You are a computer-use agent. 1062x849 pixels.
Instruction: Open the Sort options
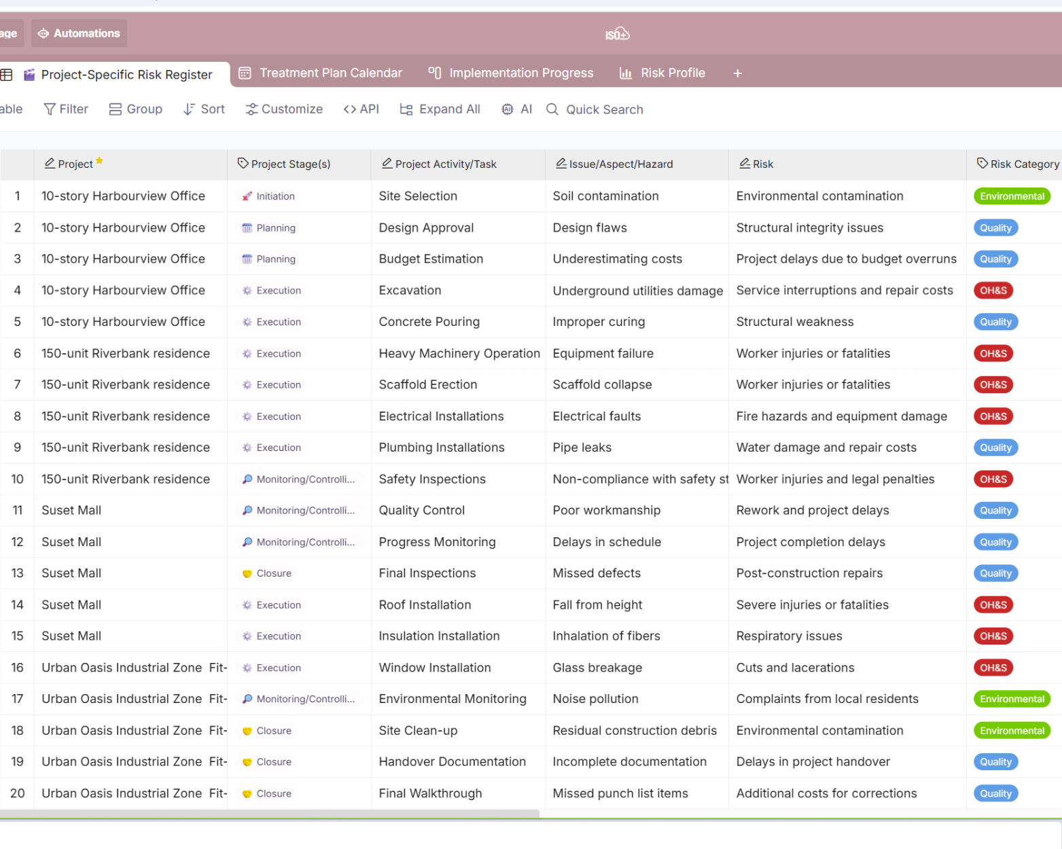(204, 109)
